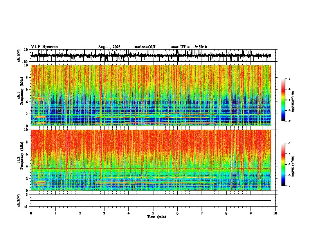Click the color scale bar beside ch.2 spectrogram
This screenshot has height=239, width=310.
click(x=283, y=164)
